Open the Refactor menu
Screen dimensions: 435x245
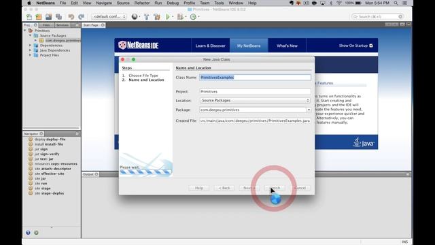click(x=142, y=3)
